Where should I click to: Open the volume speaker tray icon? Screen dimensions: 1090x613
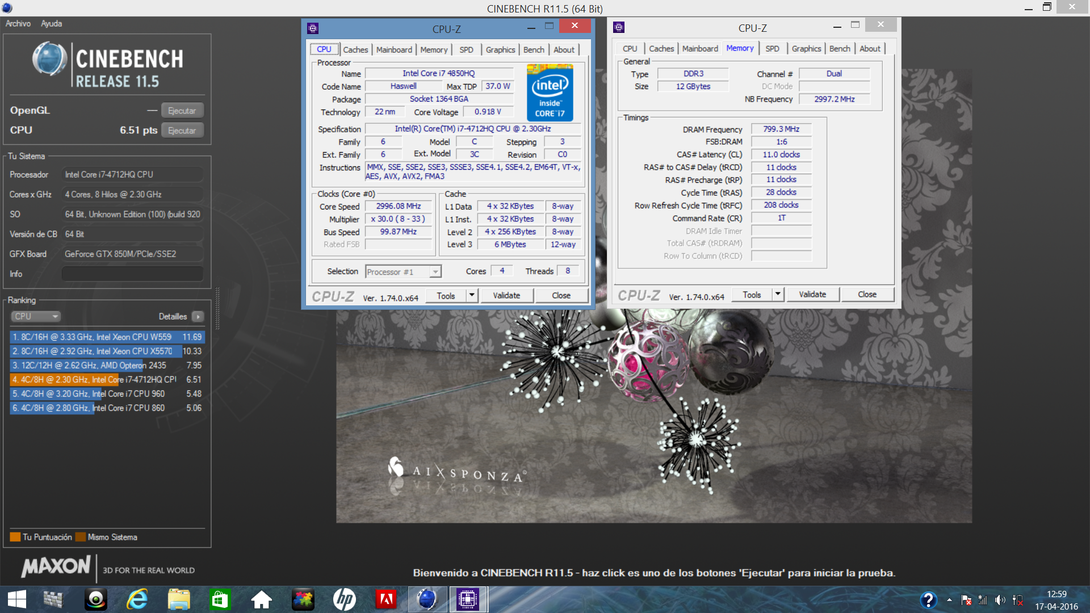click(x=1000, y=600)
